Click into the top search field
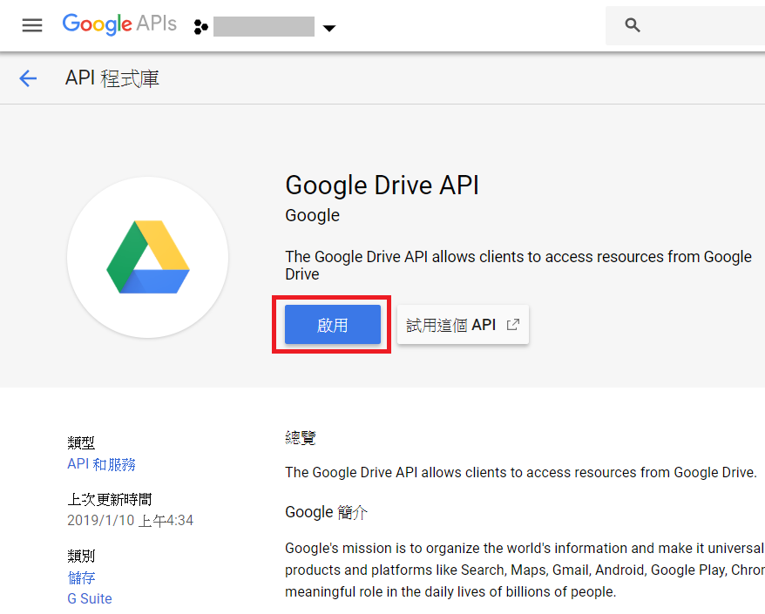 (x=685, y=25)
